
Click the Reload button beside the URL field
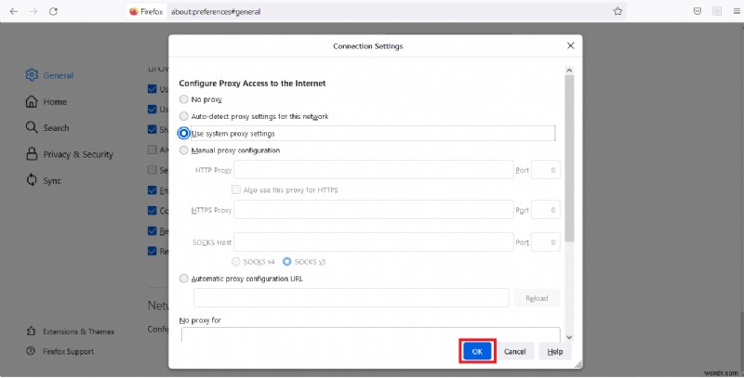coord(537,298)
